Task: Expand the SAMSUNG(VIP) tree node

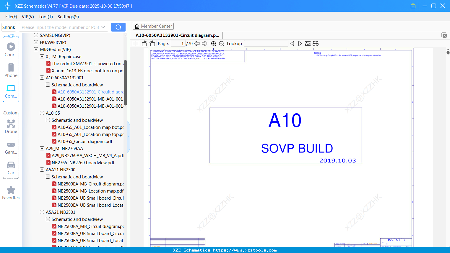Action: [x=36, y=35]
